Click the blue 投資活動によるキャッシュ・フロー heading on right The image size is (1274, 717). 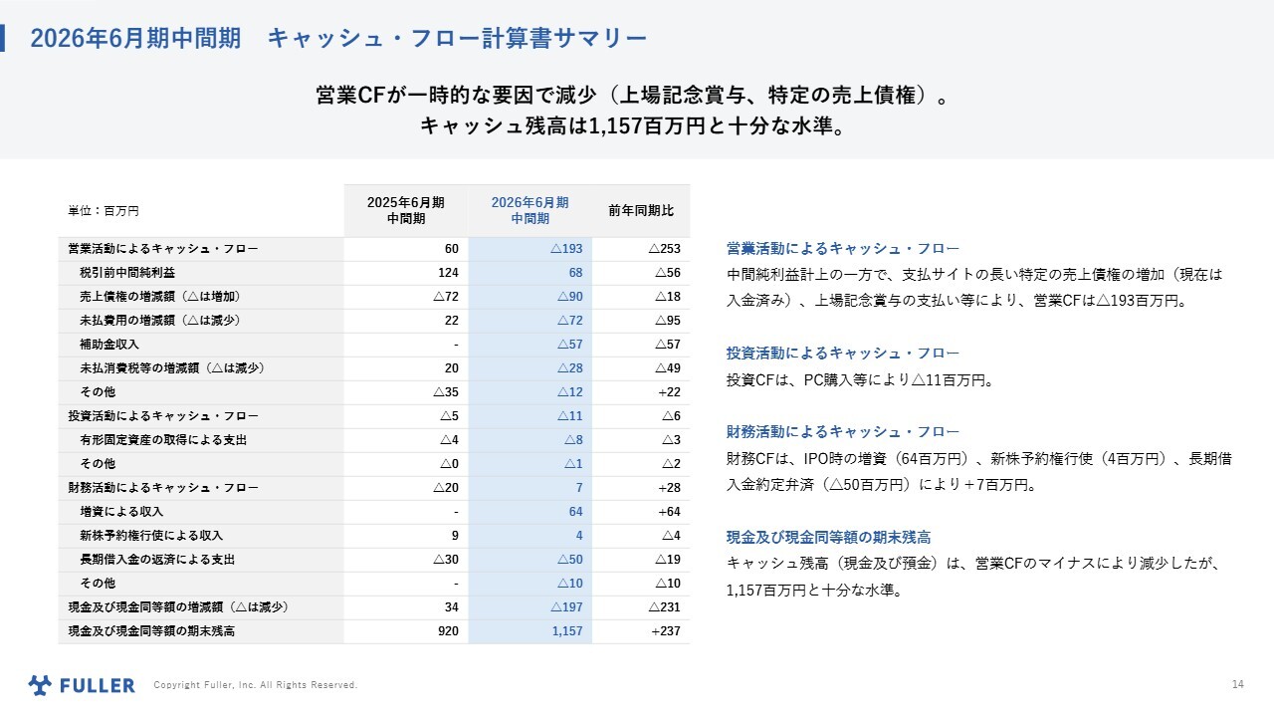843,354
